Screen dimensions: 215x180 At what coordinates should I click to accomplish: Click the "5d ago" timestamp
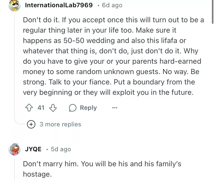coord(61,149)
